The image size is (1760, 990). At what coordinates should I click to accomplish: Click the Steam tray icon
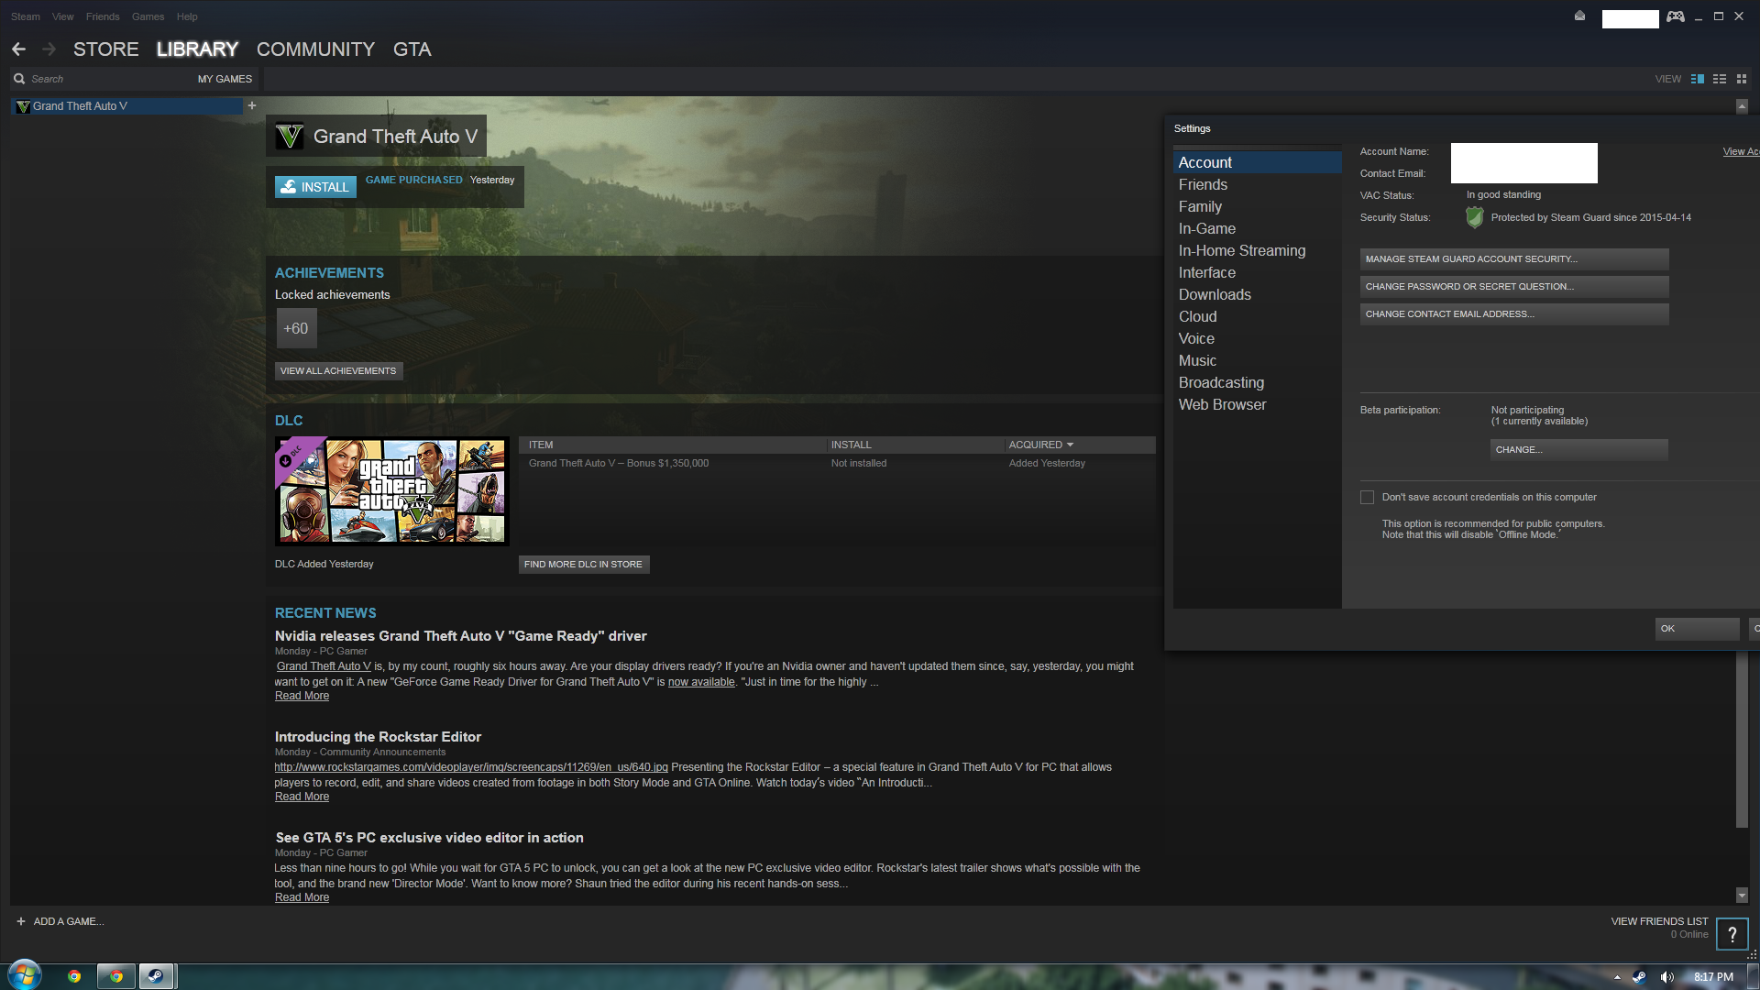point(1639,977)
